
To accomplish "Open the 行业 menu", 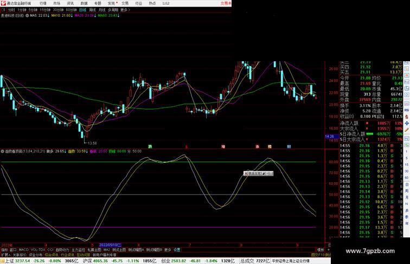I will click(139, 3).
